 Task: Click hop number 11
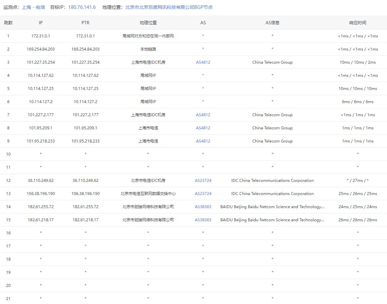pyautogui.click(x=9, y=167)
